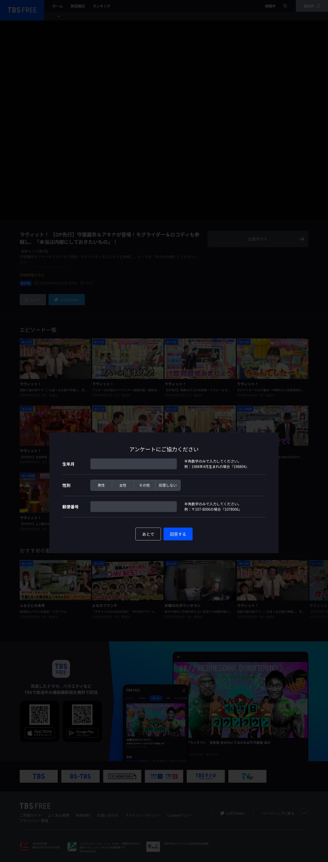Viewport: 328px width, 862px height.
Task: Open ラヴィット! recommended thumbnail under おすすめ
Action: [x=273, y=580]
